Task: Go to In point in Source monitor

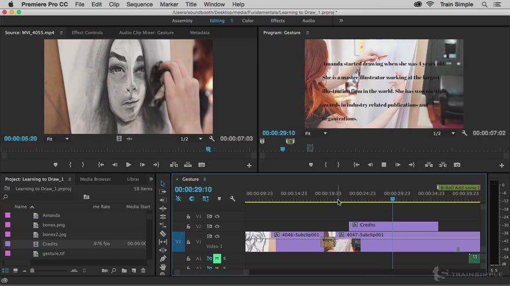Action: click(101, 165)
